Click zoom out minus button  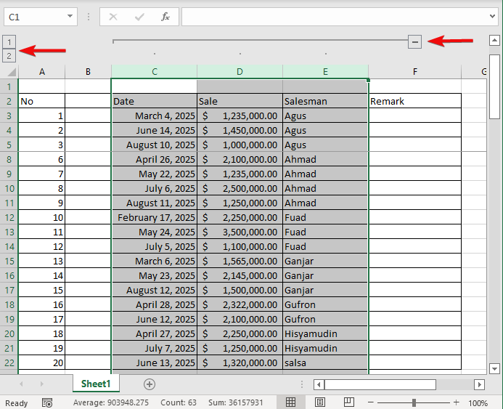pos(370,402)
